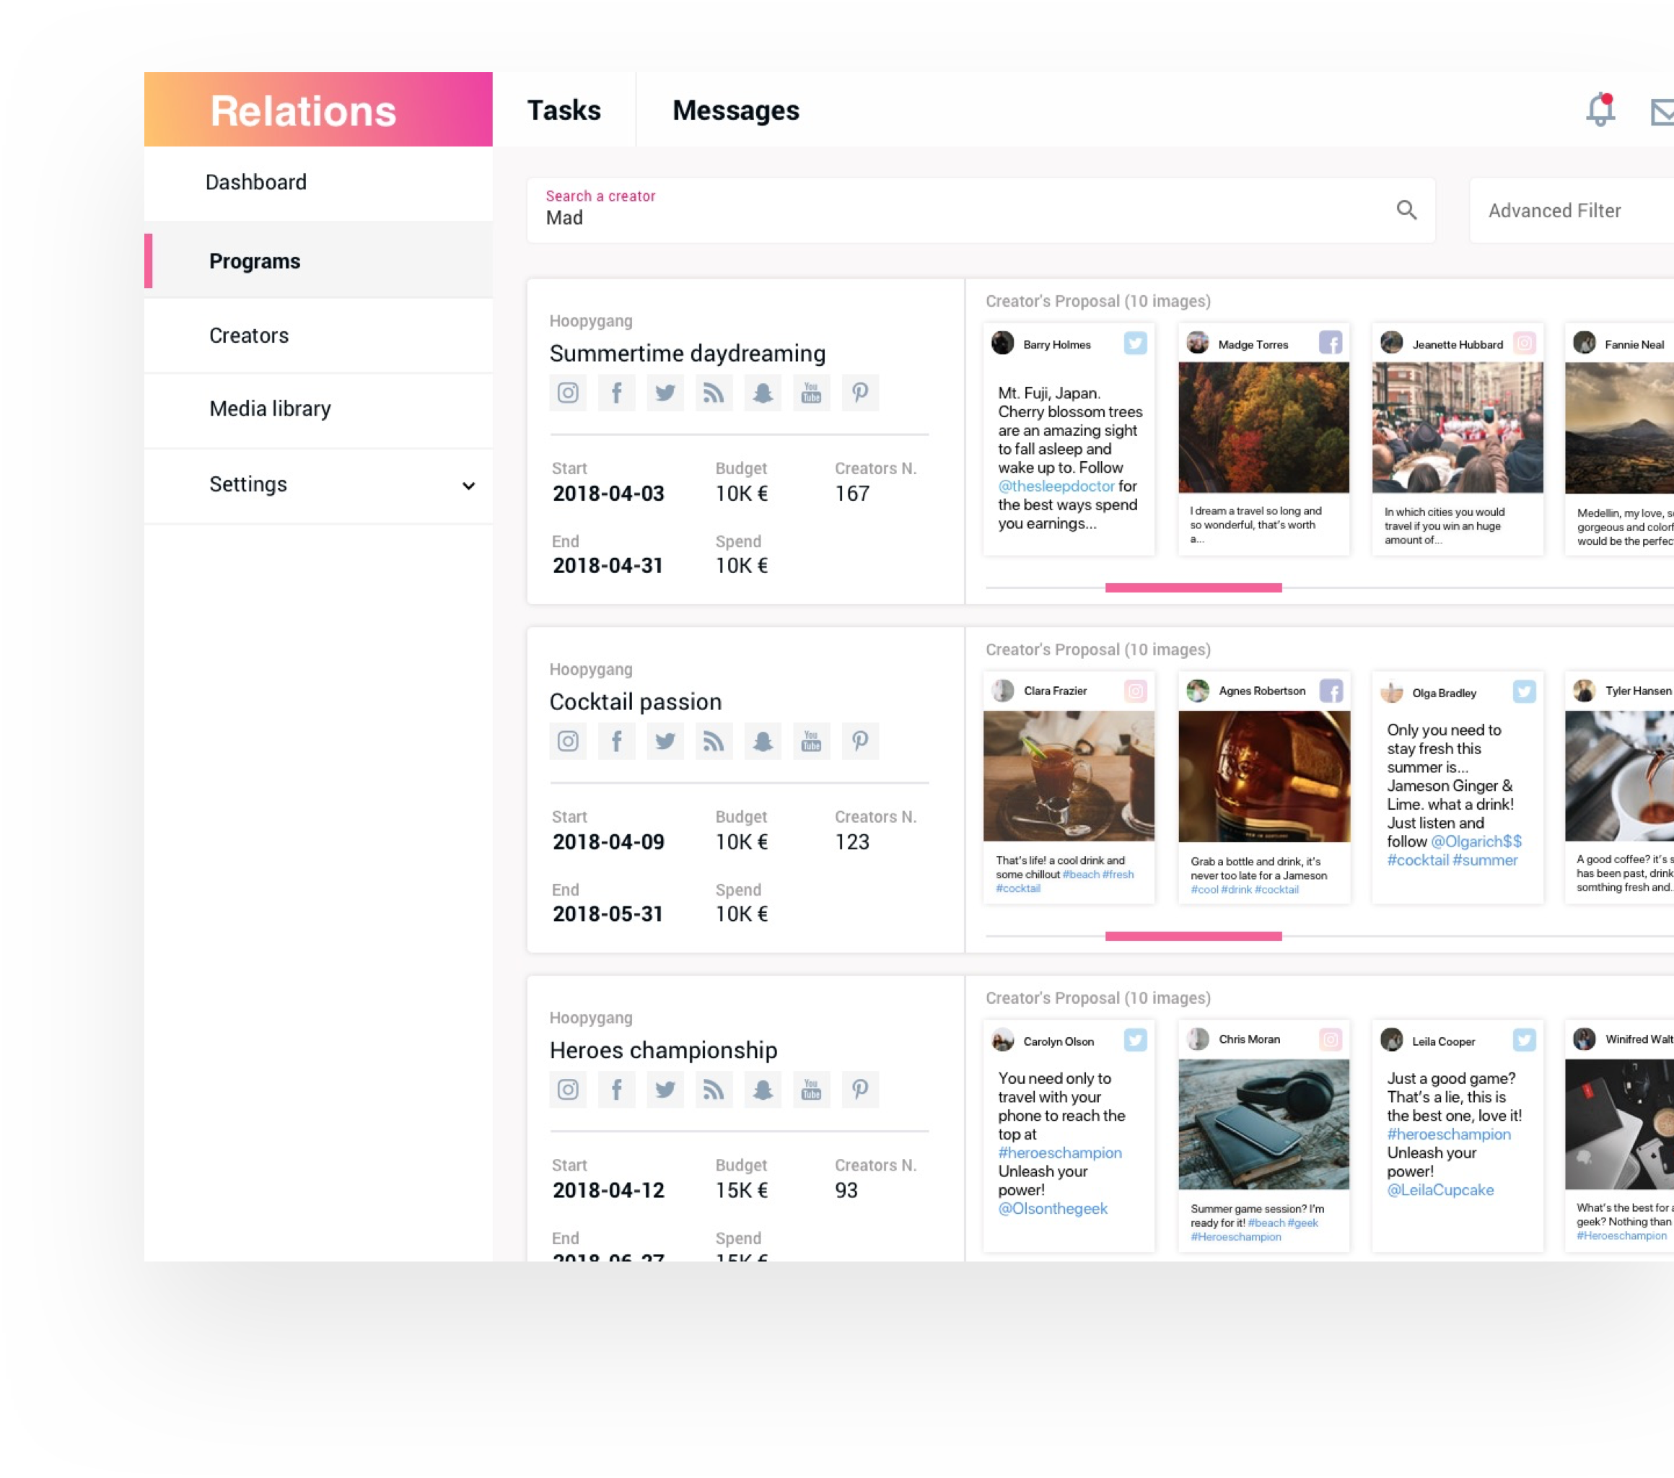Open the Creators sidebar item
This screenshot has height=1478, width=1674.
coord(249,335)
